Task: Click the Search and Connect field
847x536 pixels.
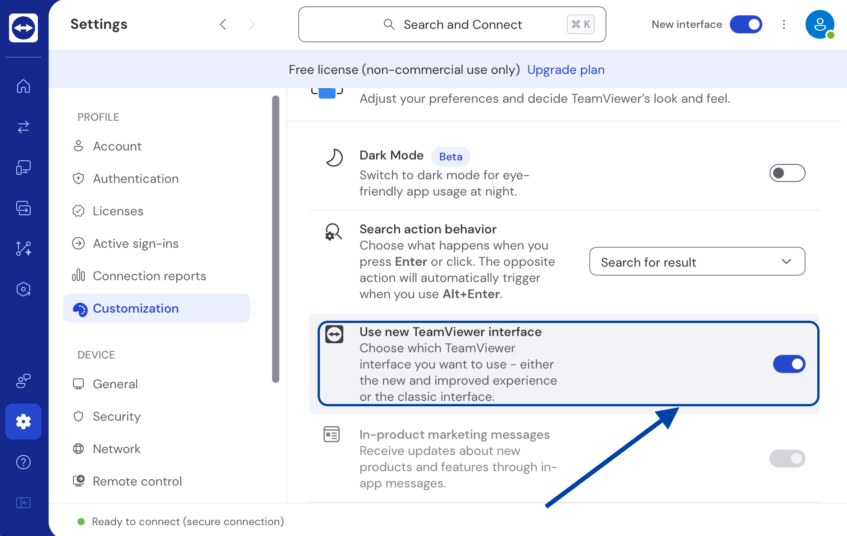Action: (x=452, y=24)
